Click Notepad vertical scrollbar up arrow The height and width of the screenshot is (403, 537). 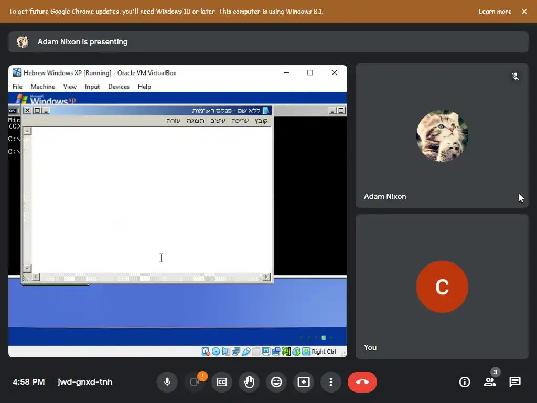point(27,131)
